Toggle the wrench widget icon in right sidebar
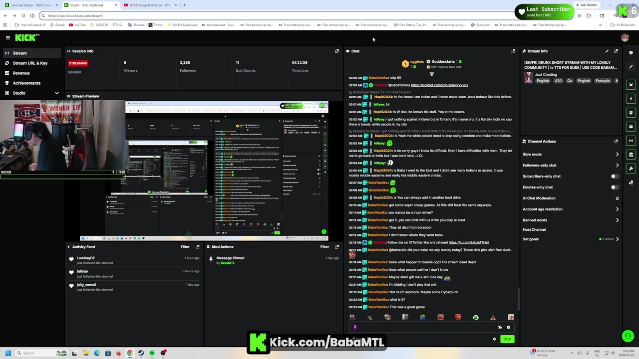The width and height of the screenshot is (639, 359). pyautogui.click(x=631, y=169)
